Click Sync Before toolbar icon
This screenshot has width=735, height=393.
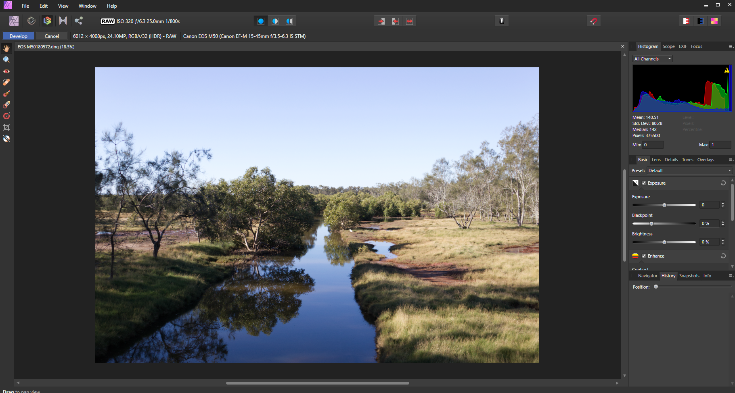(381, 21)
